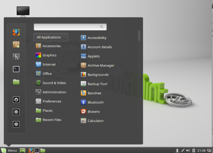Launch Applets settings

click(x=90, y=56)
